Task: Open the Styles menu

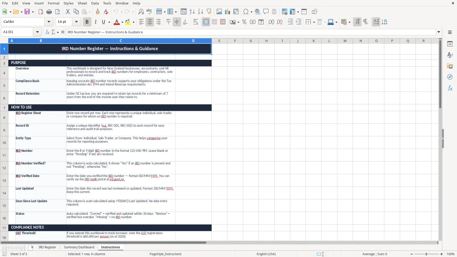Action: (69, 3)
